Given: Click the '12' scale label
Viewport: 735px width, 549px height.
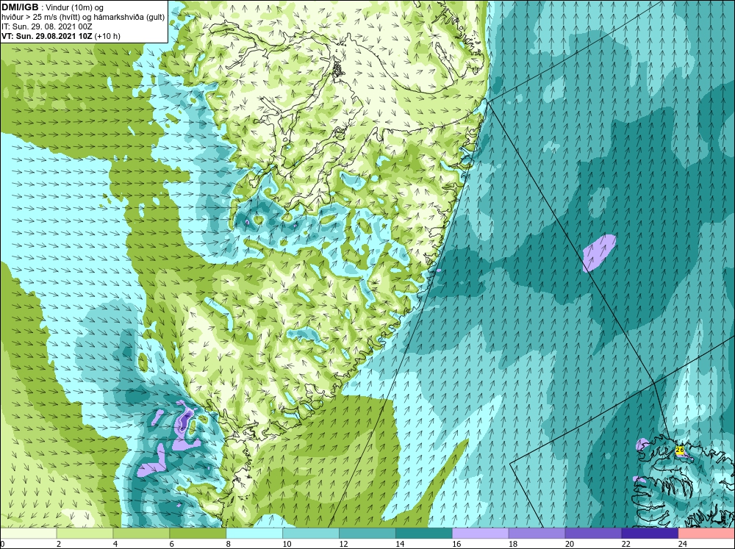Looking at the screenshot, I should click(343, 544).
